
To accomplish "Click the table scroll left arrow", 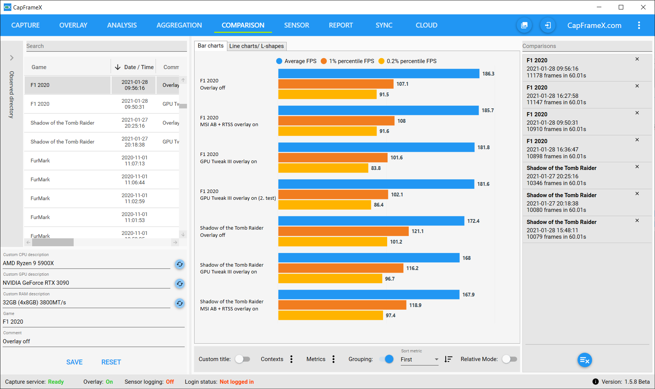I will point(28,242).
